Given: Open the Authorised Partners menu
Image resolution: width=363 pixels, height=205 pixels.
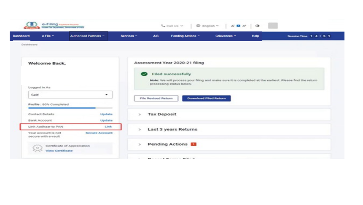Looking at the screenshot, I should tap(88, 36).
